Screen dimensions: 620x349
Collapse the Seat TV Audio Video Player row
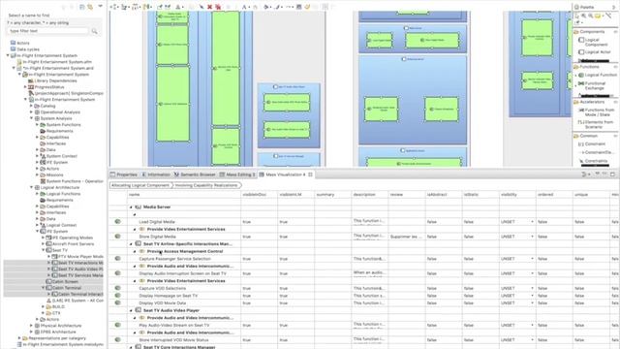click(x=132, y=310)
